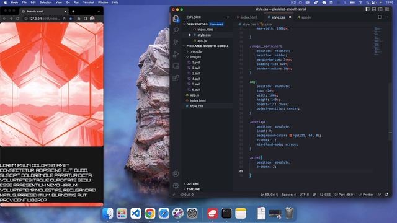Open the Run and Debug view icon
The height and width of the screenshot is (223, 397).
coord(176,54)
